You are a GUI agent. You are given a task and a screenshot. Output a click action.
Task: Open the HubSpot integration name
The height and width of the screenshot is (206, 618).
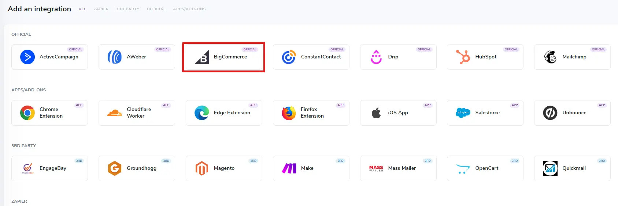tap(486, 57)
